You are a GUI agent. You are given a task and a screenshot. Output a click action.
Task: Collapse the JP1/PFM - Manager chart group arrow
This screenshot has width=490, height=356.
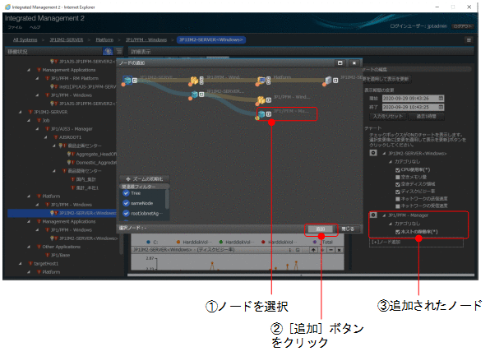coord(384,215)
